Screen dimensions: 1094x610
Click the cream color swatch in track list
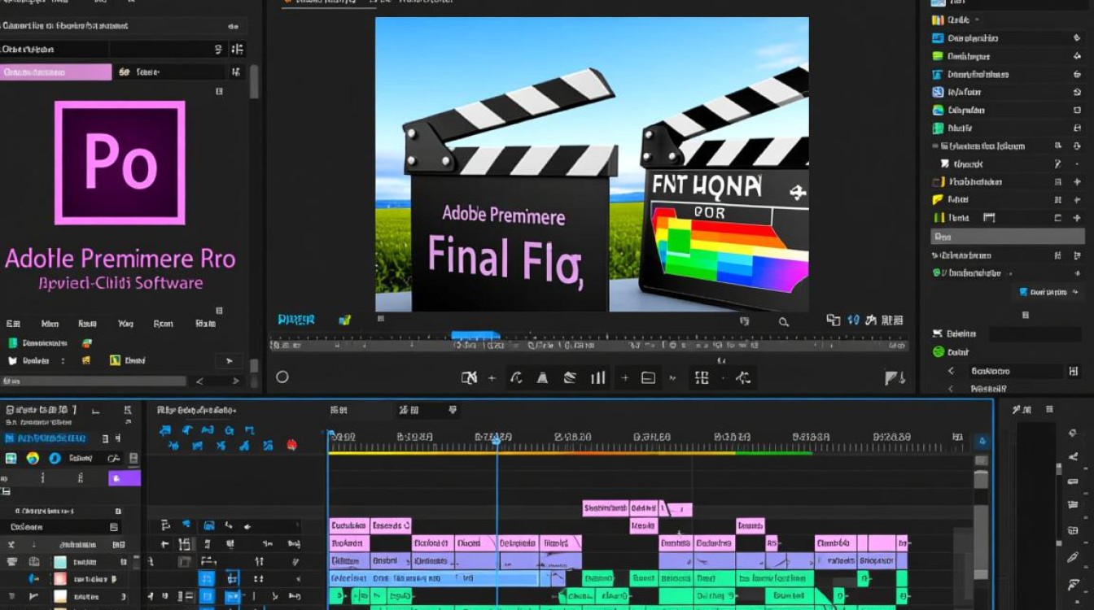(59, 596)
